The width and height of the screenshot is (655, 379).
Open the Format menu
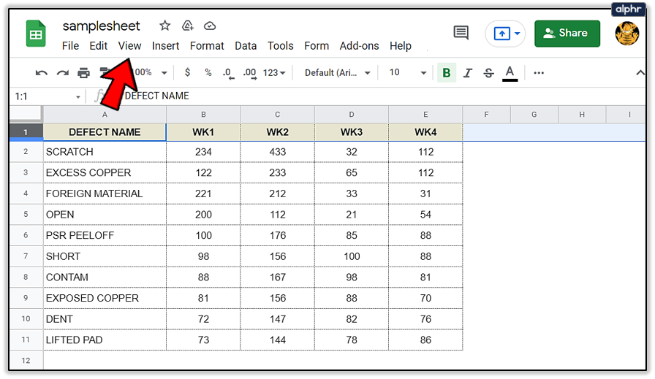[207, 45]
